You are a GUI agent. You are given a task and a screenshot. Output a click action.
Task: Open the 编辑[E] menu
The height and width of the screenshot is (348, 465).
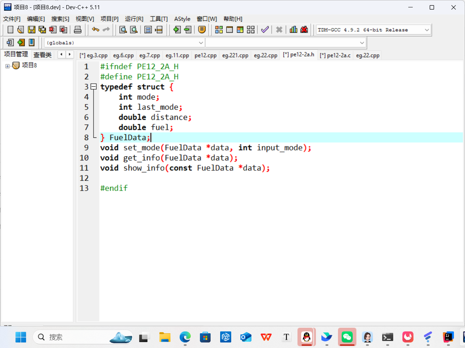click(36, 19)
